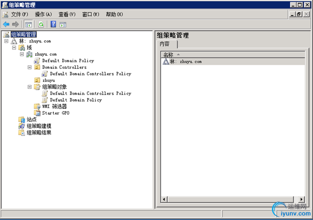Select 组策略管理 root in the tree
The width and height of the screenshot is (313, 220).
[x=24, y=35]
